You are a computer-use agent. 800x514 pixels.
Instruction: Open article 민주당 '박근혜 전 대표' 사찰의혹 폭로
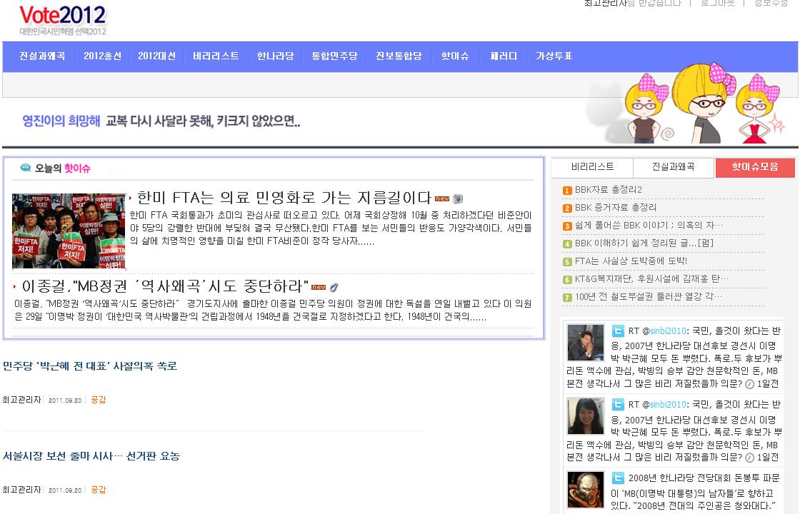[x=90, y=366]
